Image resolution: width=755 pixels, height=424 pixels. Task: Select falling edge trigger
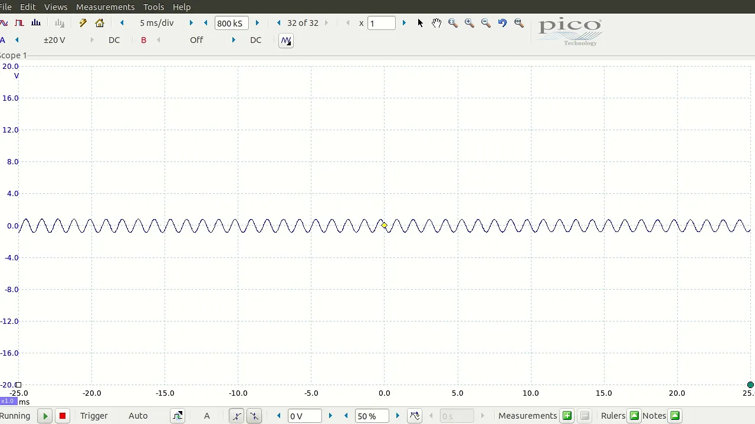click(x=254, y=416)
